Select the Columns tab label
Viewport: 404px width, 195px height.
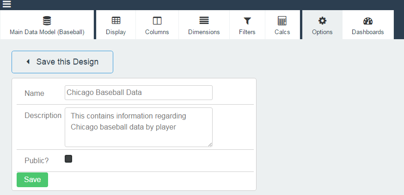157,32
